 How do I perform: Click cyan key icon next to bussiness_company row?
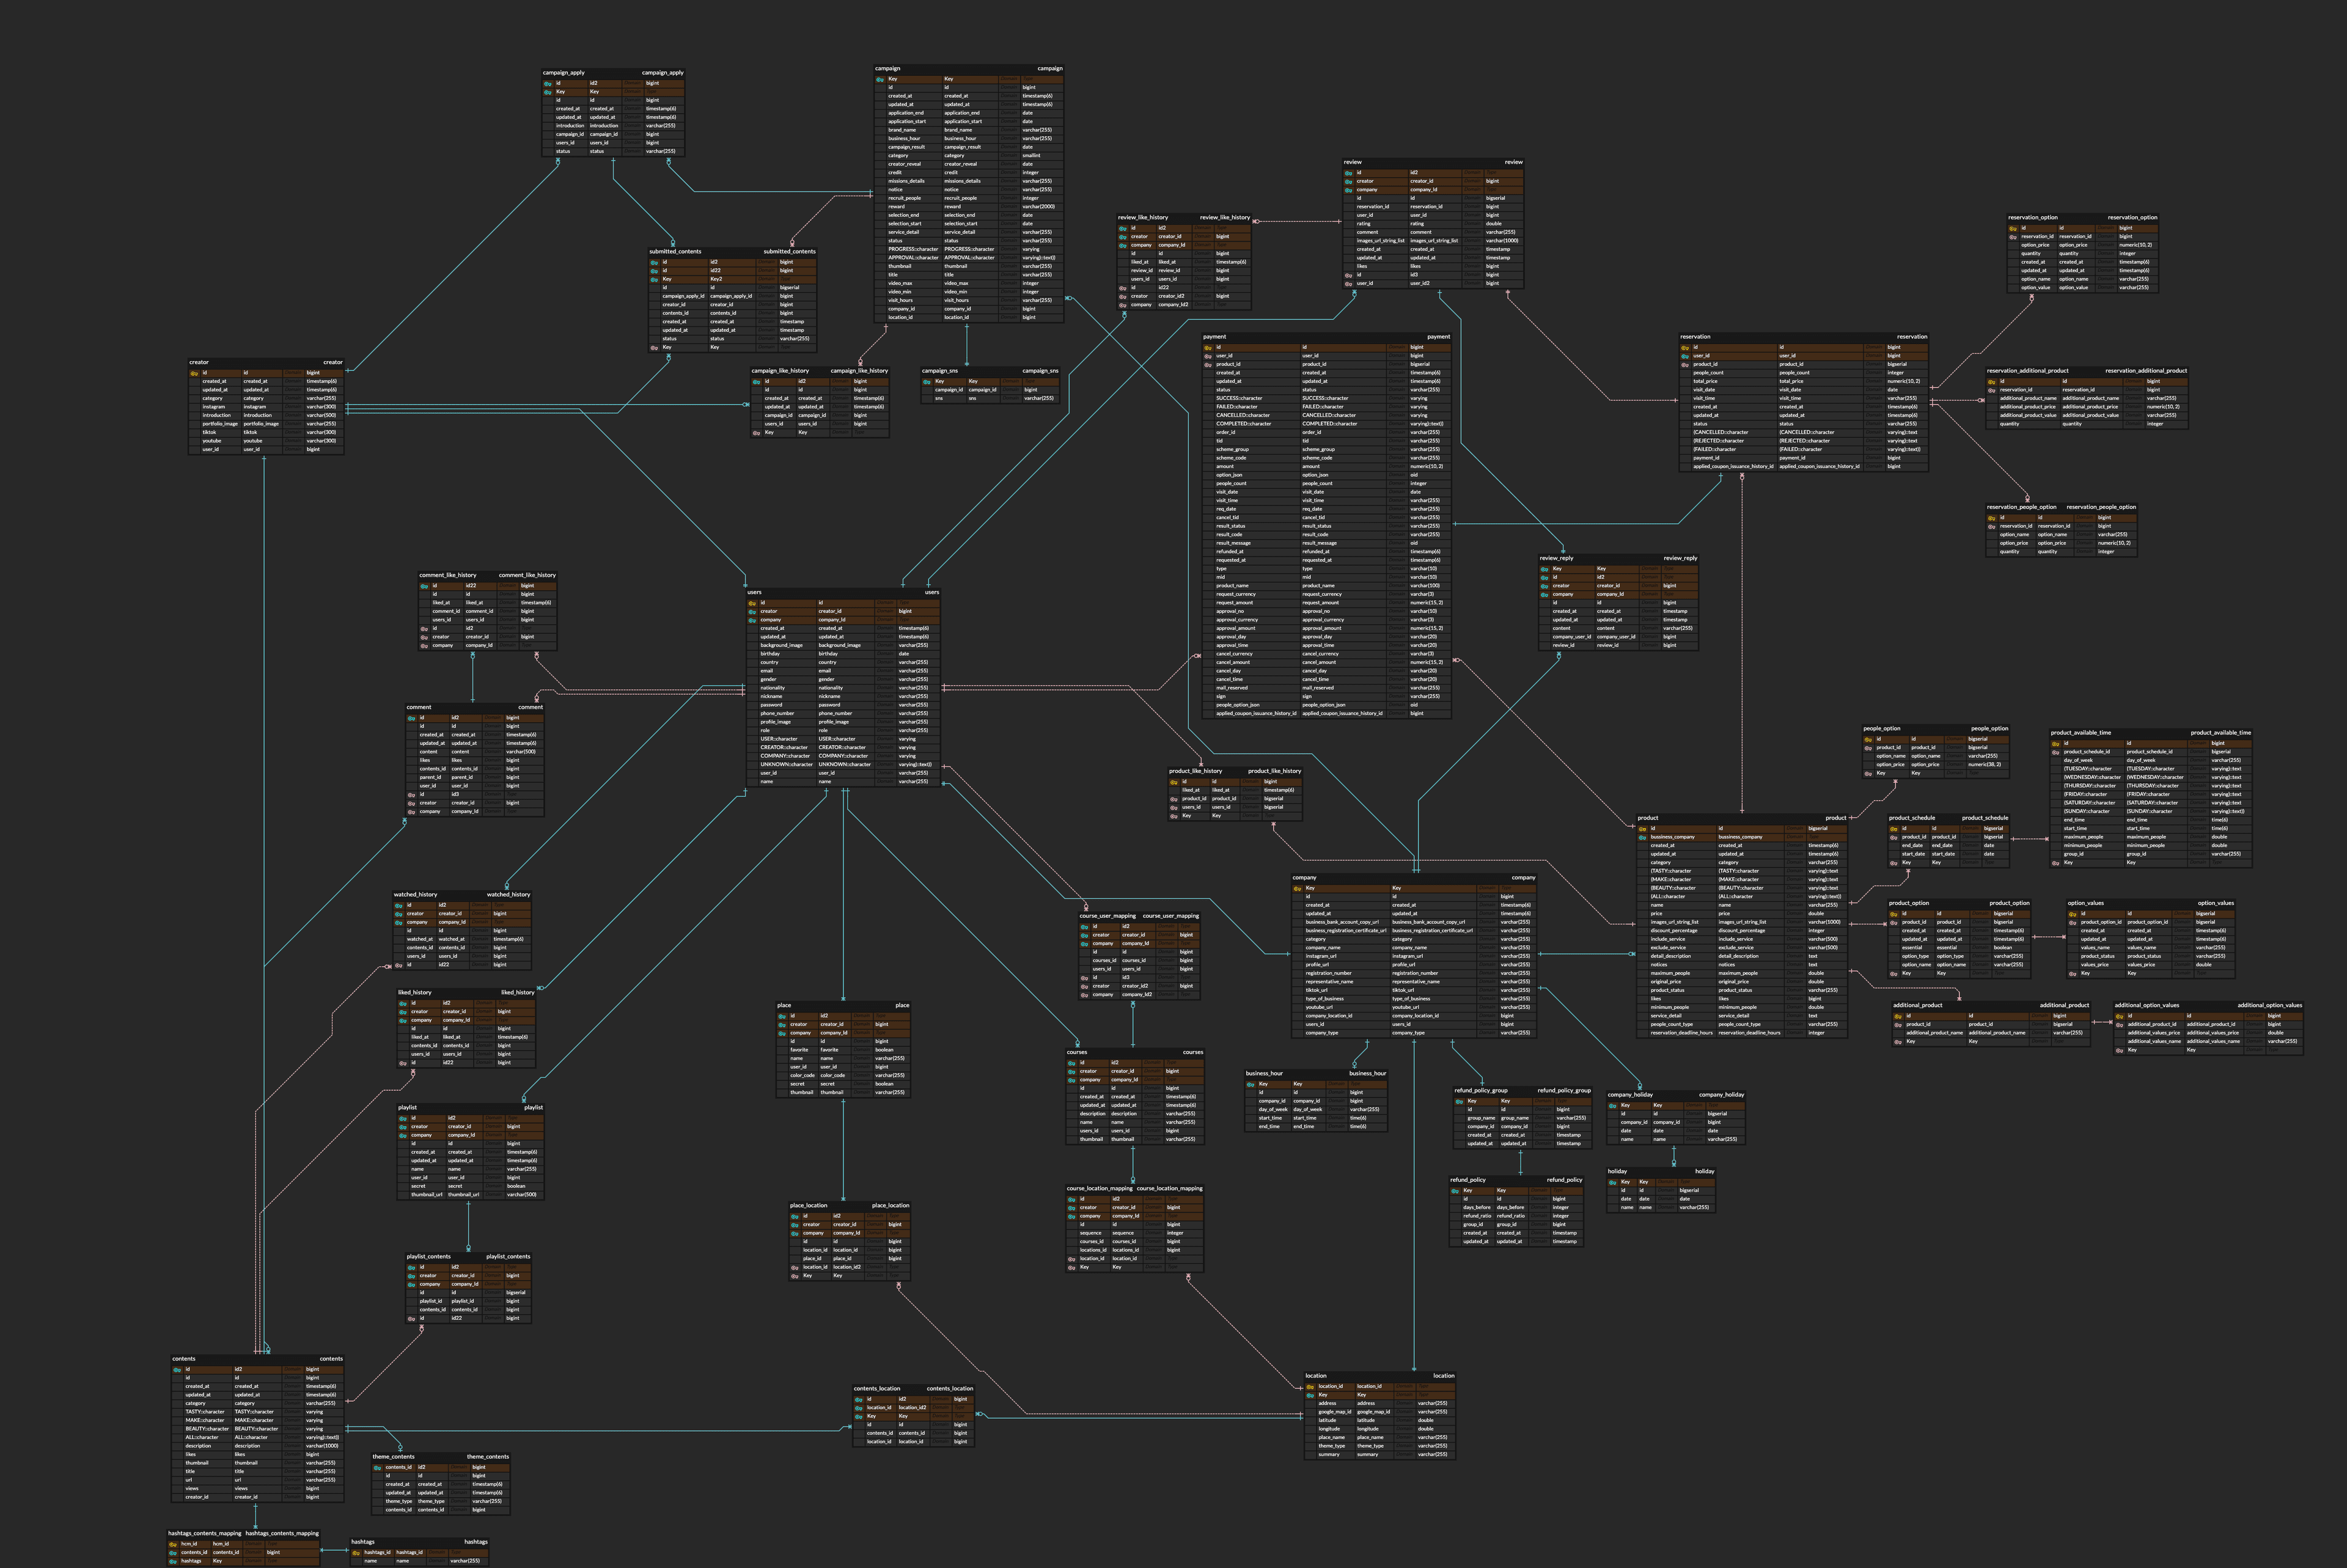(x=1642, y=837)
